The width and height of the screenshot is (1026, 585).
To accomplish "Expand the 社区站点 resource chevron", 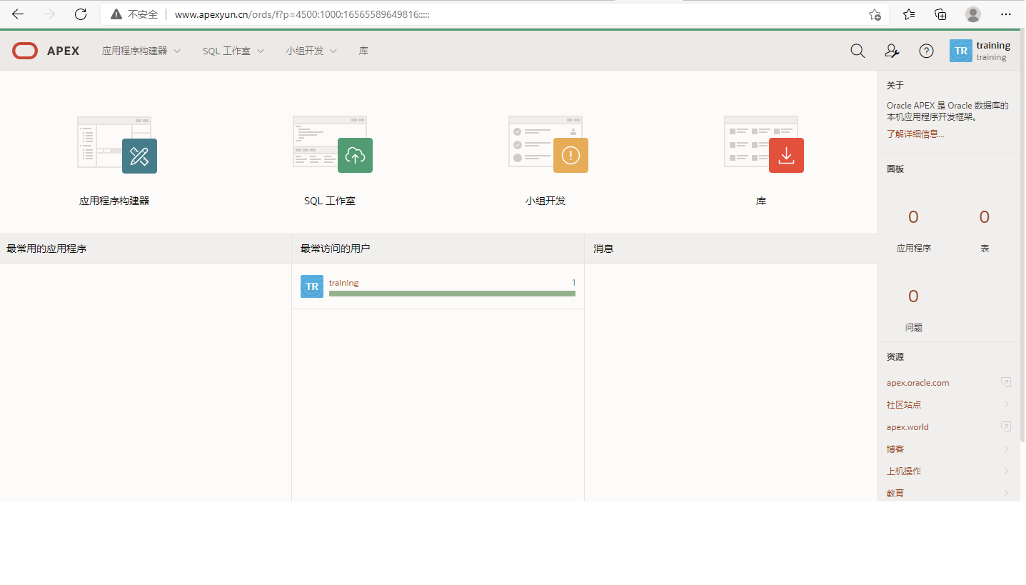I will (1006, 404).
